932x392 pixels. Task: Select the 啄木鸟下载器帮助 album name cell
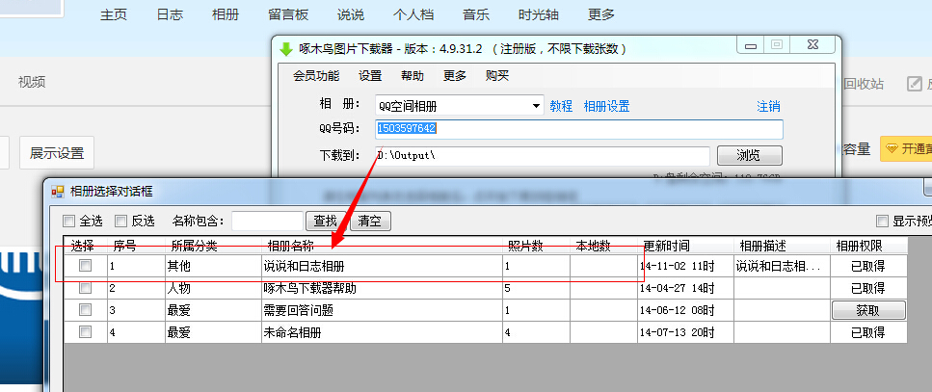[x=383, y=288]
